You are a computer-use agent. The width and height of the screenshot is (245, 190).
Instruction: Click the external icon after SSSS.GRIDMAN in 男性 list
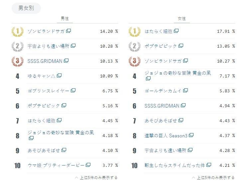coord(66,61)
